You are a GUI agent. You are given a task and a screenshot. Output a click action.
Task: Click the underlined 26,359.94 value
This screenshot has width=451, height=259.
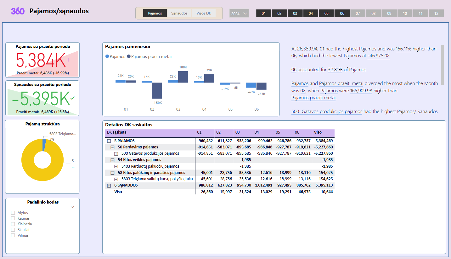307,49
